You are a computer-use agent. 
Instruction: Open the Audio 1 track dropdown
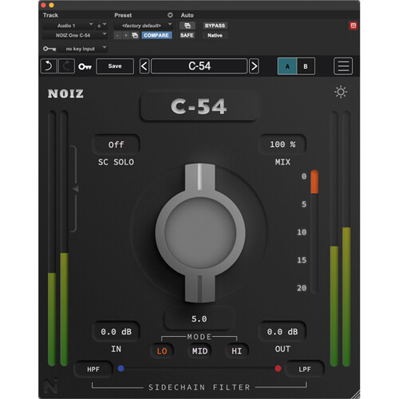click(x=68, y=26)
